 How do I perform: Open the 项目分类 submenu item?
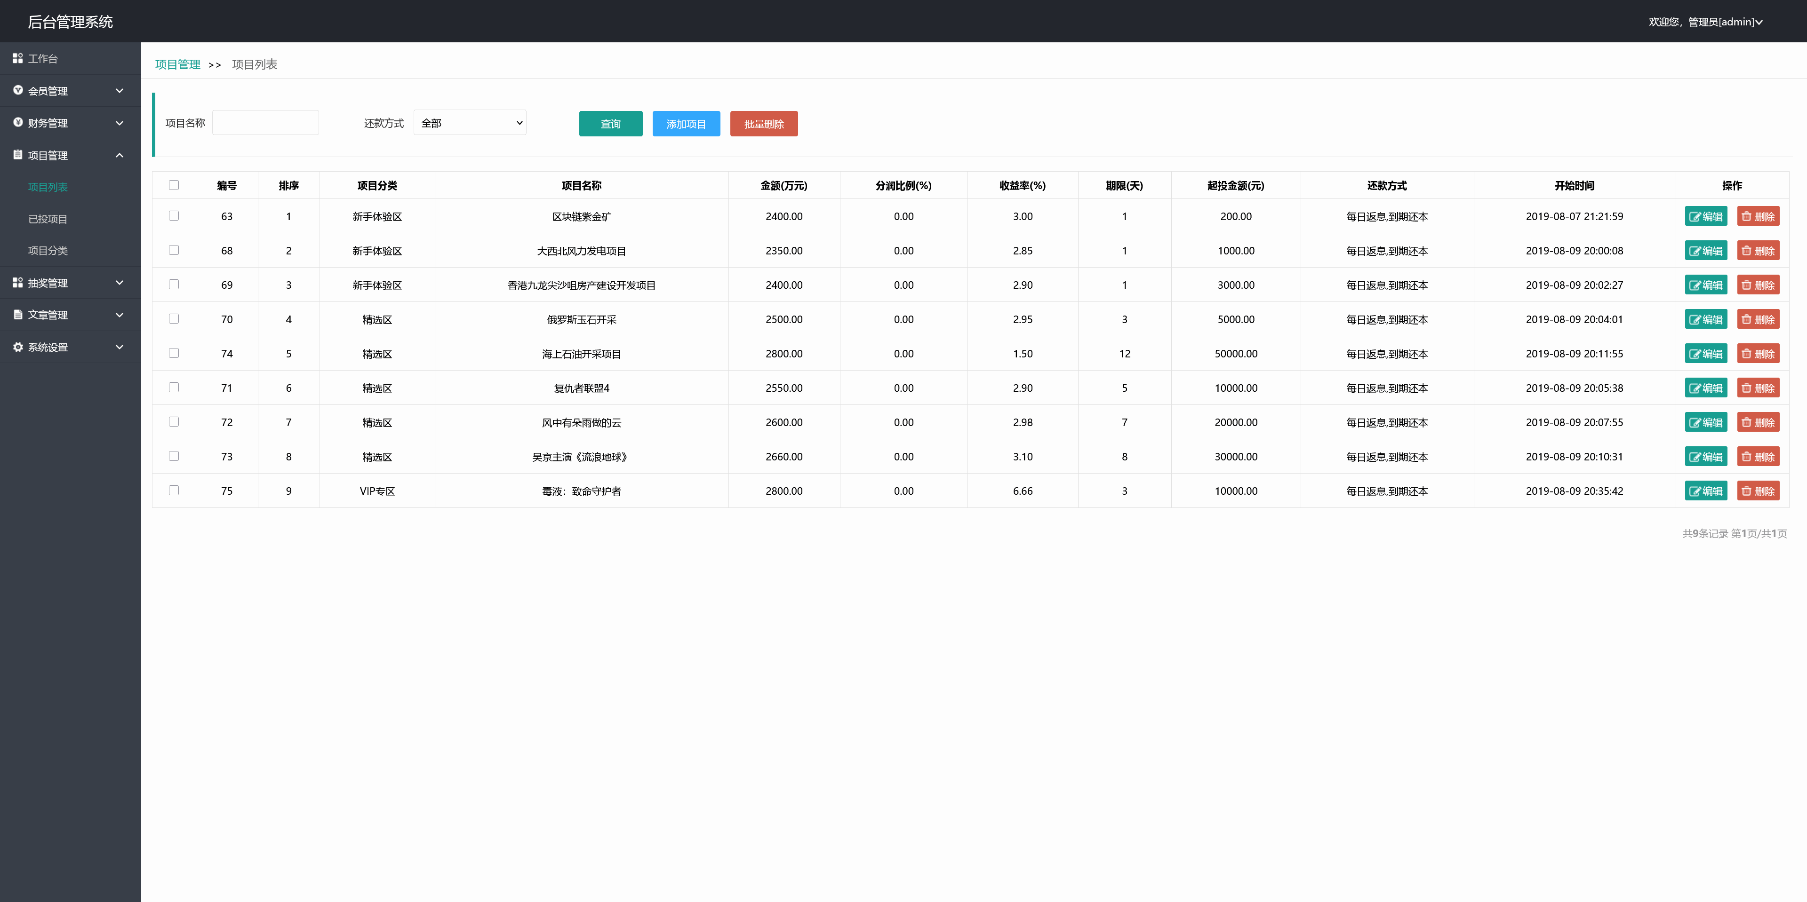pos(48,250)
